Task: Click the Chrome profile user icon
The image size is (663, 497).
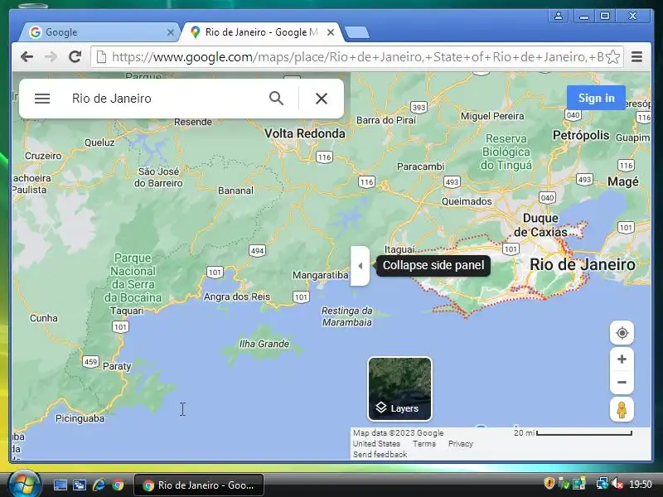Action: 558,16
